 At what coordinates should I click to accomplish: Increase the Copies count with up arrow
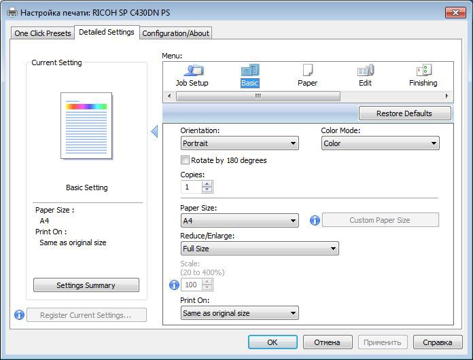[x=207, y=184]
